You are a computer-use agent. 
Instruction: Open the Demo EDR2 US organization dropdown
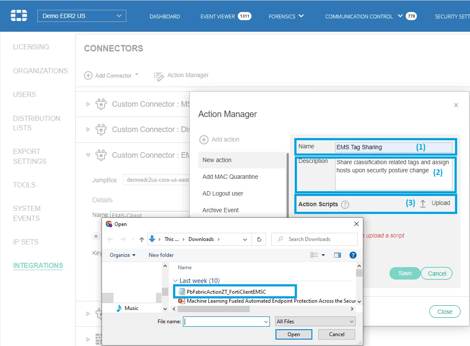[81, 16]
